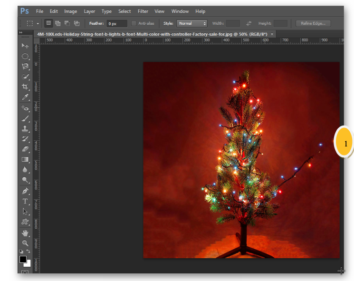Click the Feather input field
Image resolution: width=354 pixels, height=281 pixels.
tap(116, 23)
